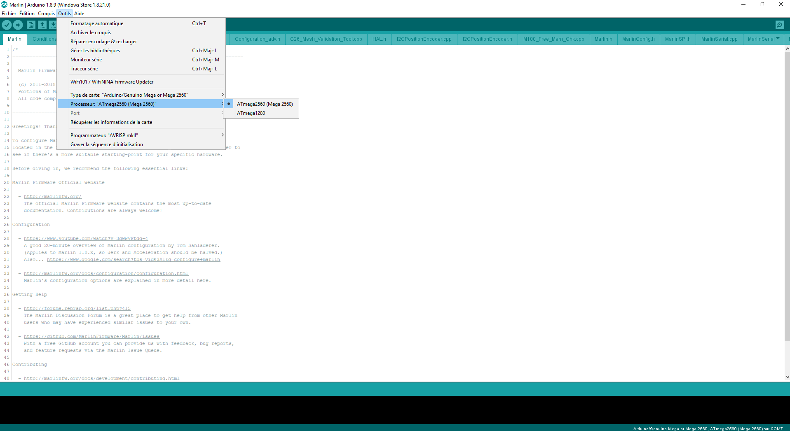Choose Gérer les bibliothèques
790x431 pixels.
click(x=141, y=51)
